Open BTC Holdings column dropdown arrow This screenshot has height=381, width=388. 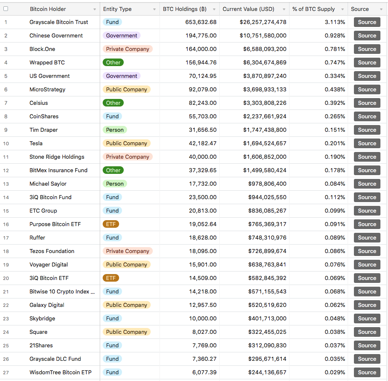point(214,9)
